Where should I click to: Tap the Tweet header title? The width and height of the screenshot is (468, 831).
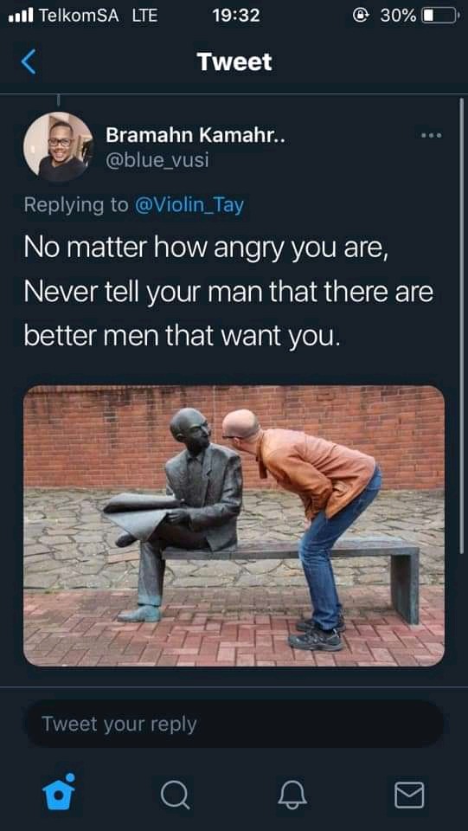(234, 62)
